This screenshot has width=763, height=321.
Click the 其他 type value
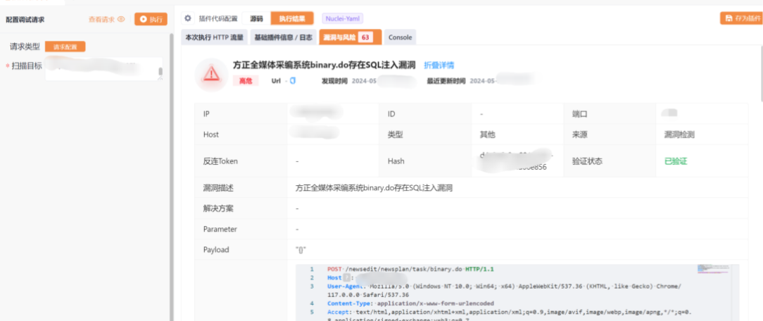click(x=488, y=134)
